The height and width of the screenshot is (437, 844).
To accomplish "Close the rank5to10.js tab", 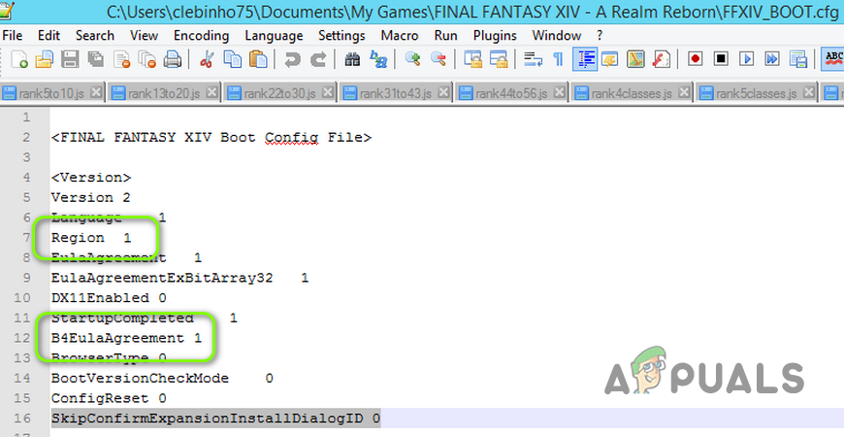I will click(96, 92).
